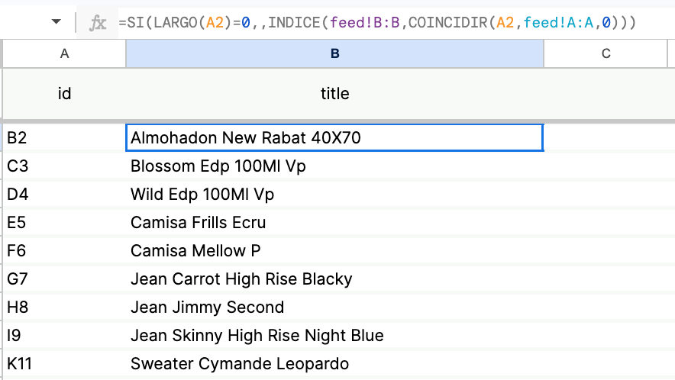Select the Wild Edp 100Ml Vp cell

pyautogui.click(x=335, y=194)
